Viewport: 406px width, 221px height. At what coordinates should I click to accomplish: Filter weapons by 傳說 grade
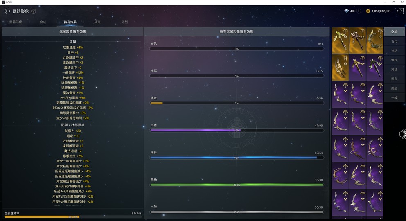pos(394,60)
